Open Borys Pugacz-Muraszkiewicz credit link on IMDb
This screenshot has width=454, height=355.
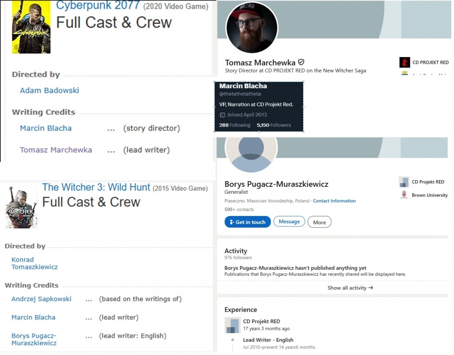click(x=34, y=339)
